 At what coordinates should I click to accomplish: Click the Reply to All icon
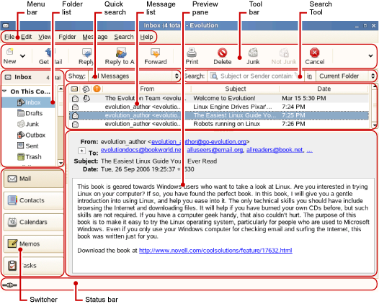[x=121, y=53]
